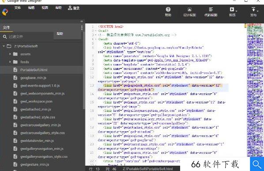Open gwd-events-support.1.0.js file
264x171 pixels.
click(40, 86)
